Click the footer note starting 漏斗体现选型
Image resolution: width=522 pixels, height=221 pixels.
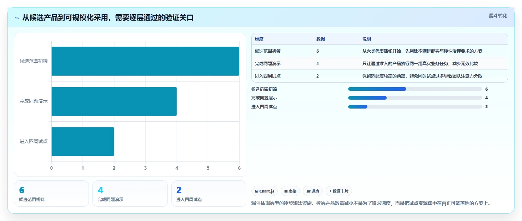coord(371,204)
